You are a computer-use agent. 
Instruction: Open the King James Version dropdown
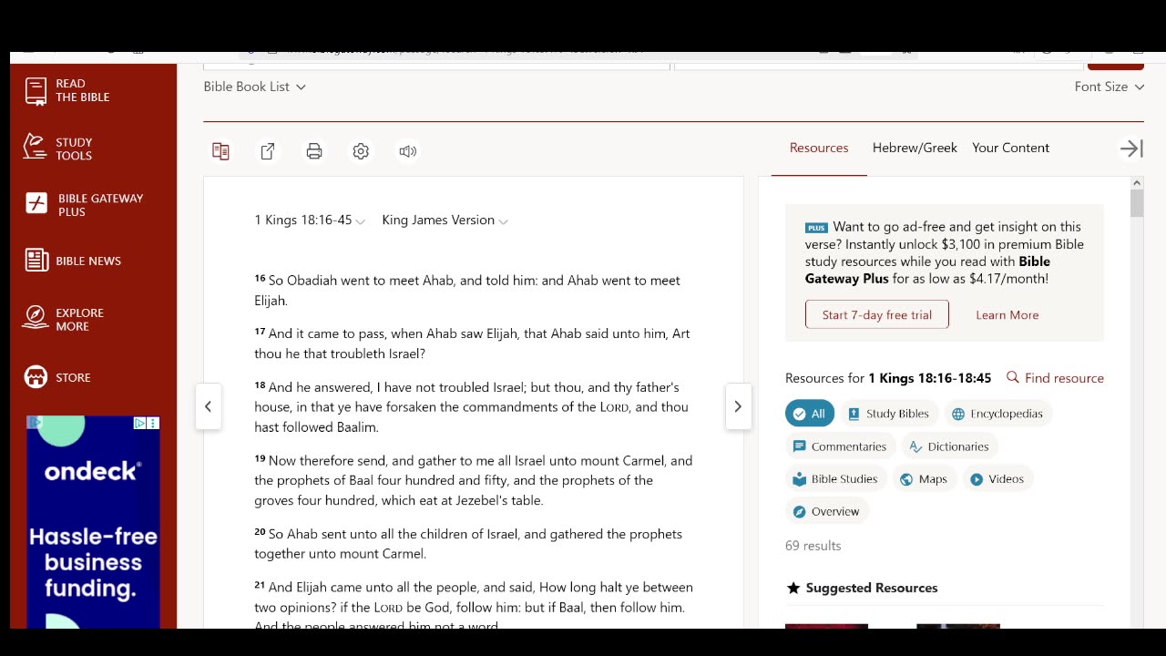pos(445,220)
